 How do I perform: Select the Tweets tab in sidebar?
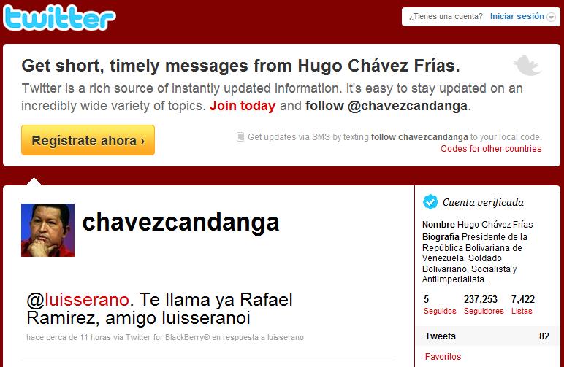coord(487,336)
